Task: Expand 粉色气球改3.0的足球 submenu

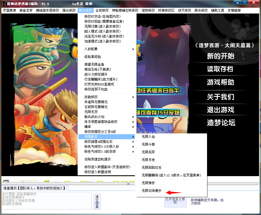Action: tap(107, 152)
